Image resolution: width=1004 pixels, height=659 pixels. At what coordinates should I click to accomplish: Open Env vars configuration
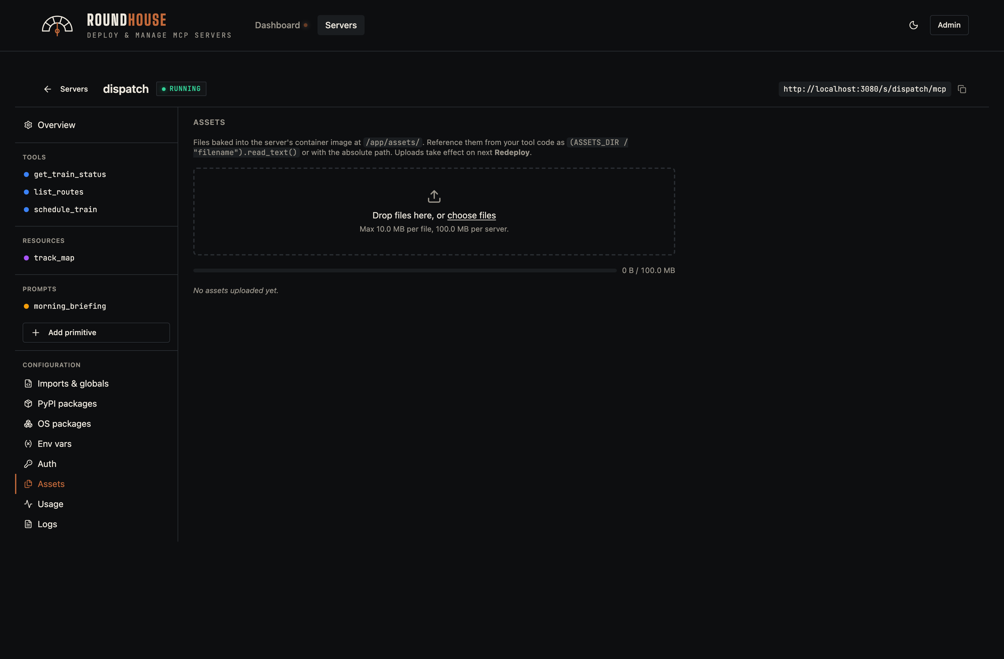click(96, 444)
